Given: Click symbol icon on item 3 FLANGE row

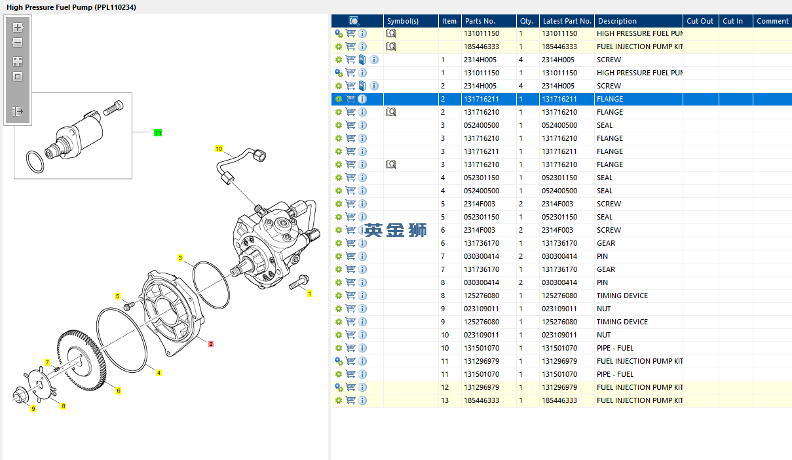Looking at the screenshot, I should 391,164.
